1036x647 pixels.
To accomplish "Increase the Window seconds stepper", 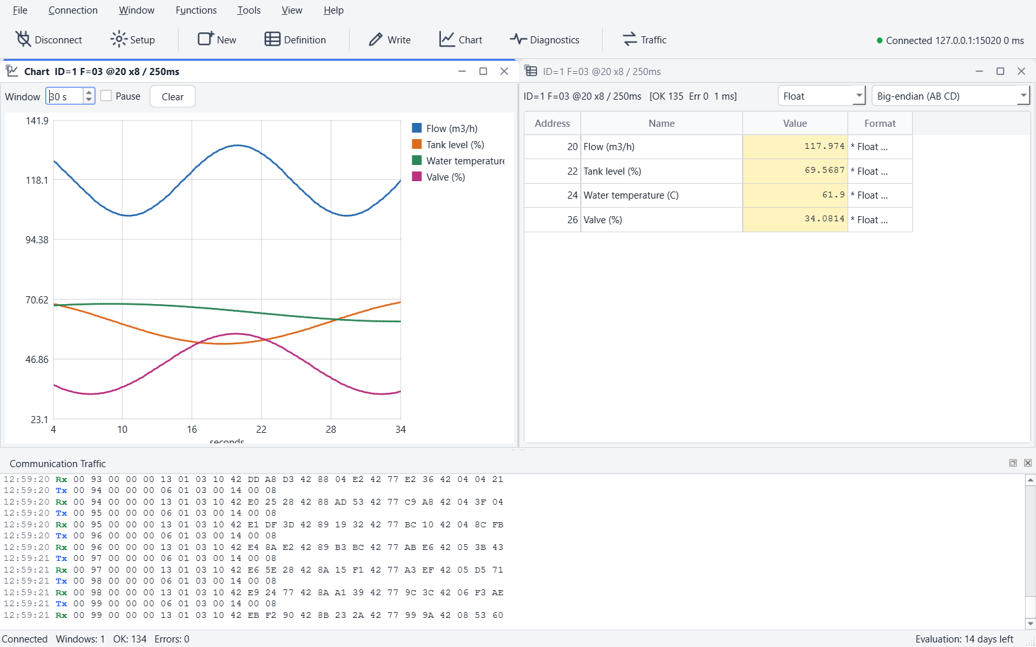I will click(x=89, y=92).
